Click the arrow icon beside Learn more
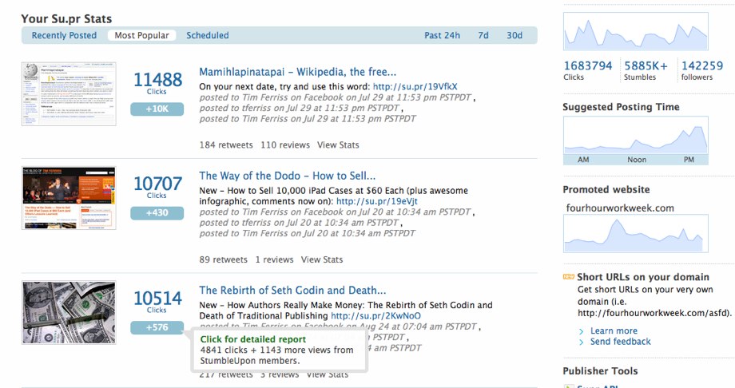 [x=582, y=331]
